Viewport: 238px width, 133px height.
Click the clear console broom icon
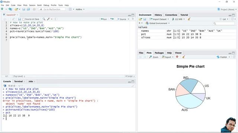point(133,86)
